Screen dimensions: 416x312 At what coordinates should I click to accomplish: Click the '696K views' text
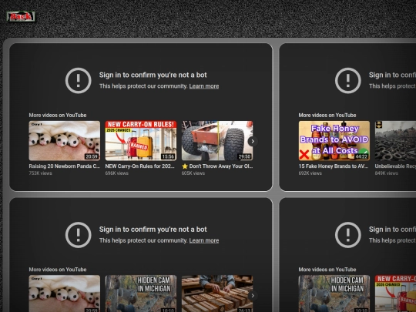coord(117,173)
